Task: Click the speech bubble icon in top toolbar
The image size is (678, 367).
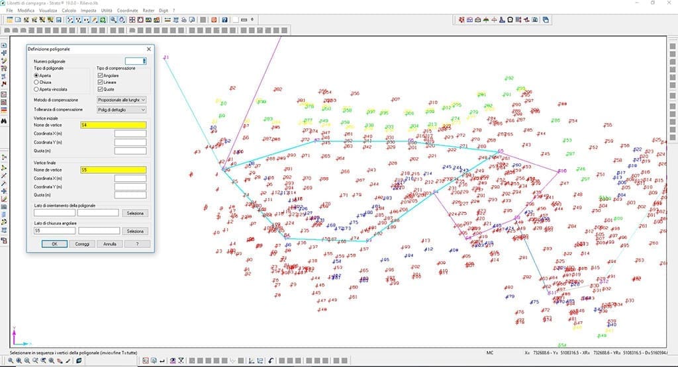Action: [191, 20]
